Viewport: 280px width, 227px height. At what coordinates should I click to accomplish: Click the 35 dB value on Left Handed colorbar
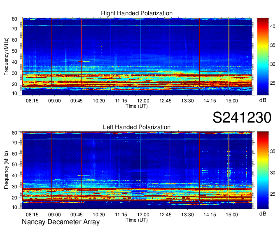point(273,151)
